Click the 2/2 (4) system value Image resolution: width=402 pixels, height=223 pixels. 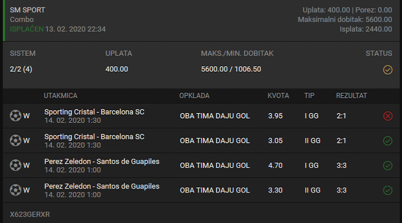[21, 69]
